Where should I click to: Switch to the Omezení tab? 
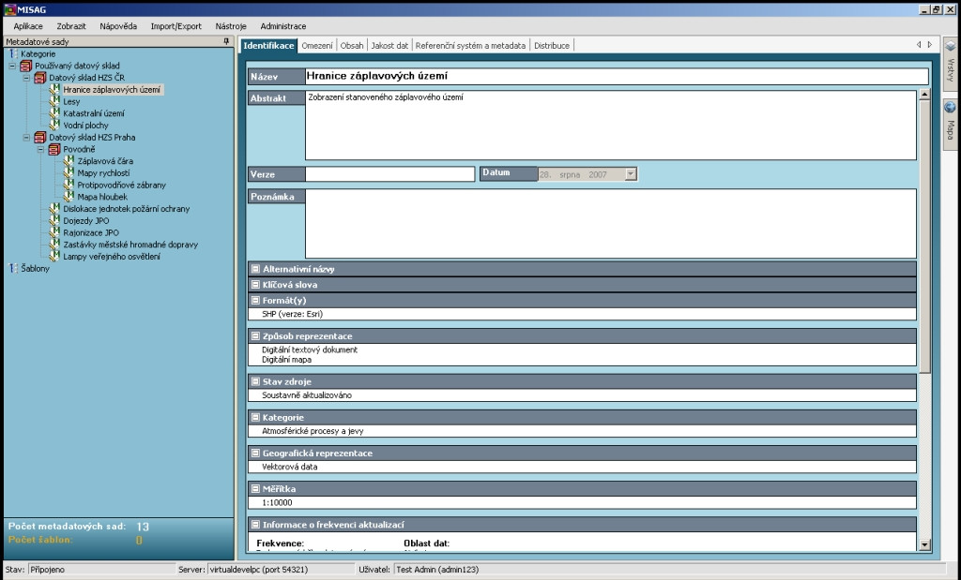317,45
